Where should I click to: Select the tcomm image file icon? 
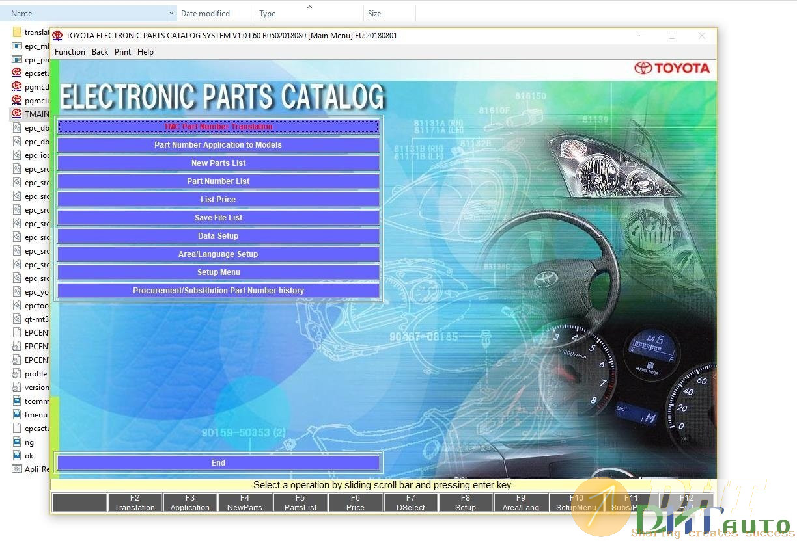(x=18, y=401)
